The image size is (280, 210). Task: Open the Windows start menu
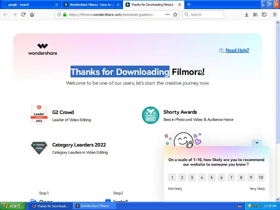13,206
